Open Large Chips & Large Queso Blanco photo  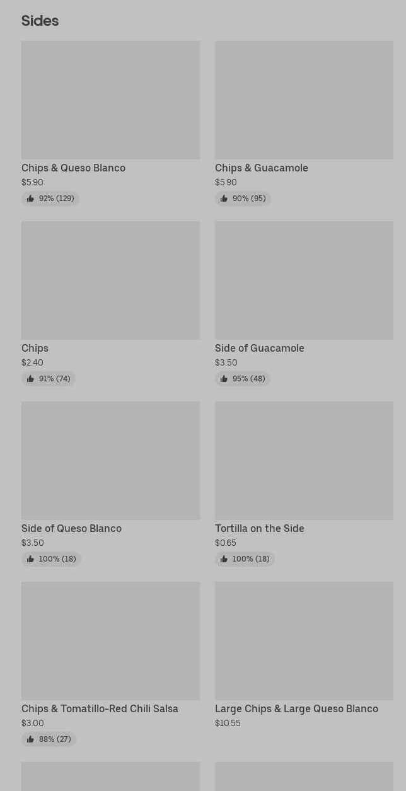[x=304, y=640]
